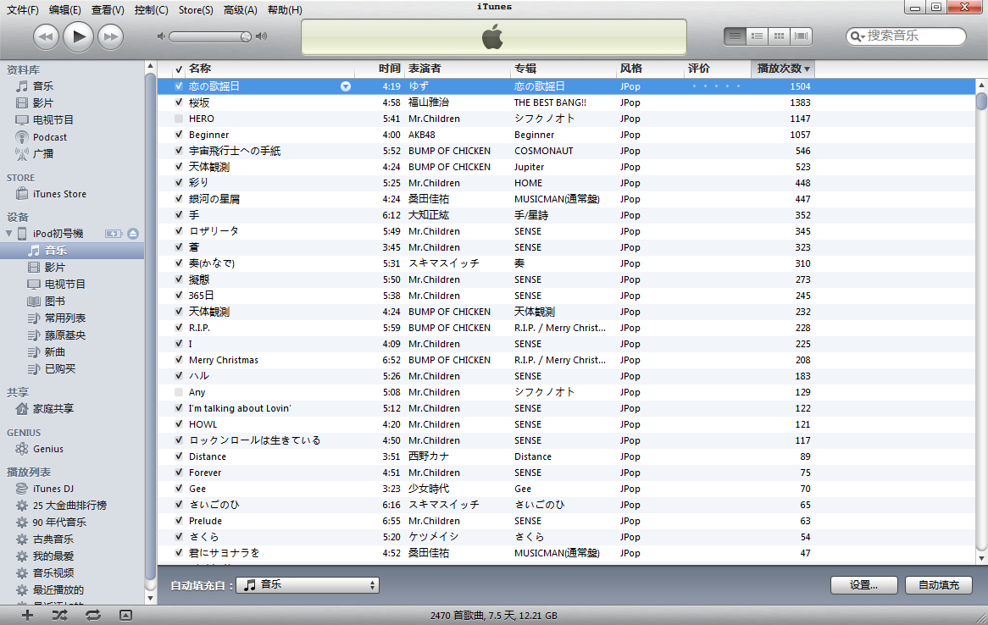Click the Previous track button
This screenshot has height=625, width=988.
pos(46,36)
